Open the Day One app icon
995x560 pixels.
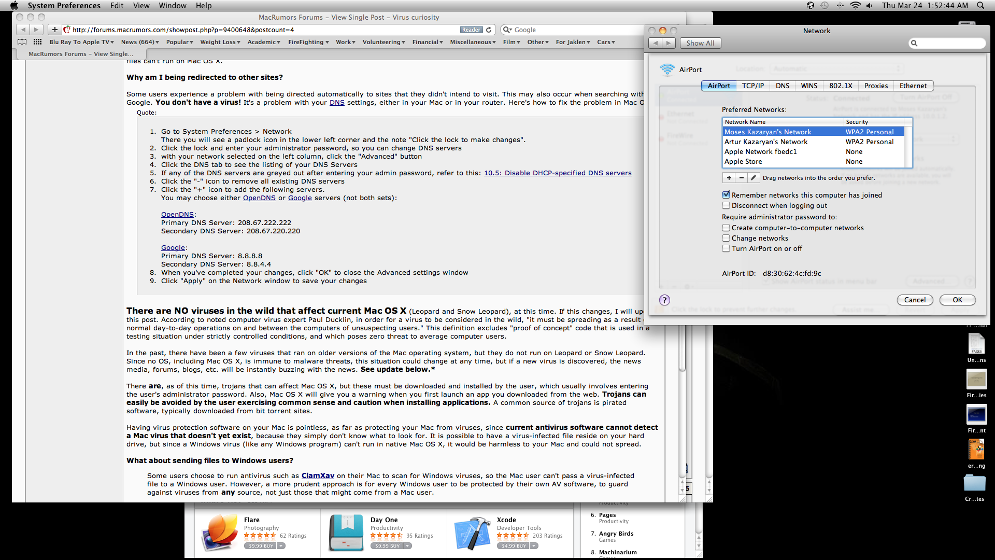coord(347,533)
